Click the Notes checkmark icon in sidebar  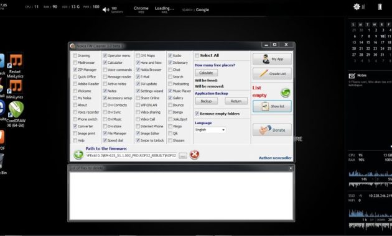tap(352, 76)
